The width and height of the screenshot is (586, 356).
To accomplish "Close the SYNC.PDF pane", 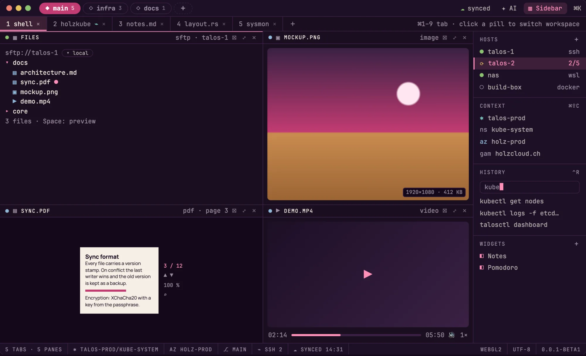I will point(254,211).
